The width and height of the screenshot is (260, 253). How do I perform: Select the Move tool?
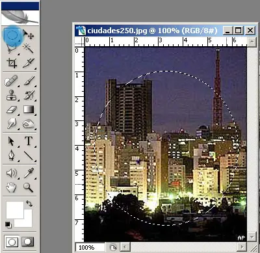tap(29, 34)
